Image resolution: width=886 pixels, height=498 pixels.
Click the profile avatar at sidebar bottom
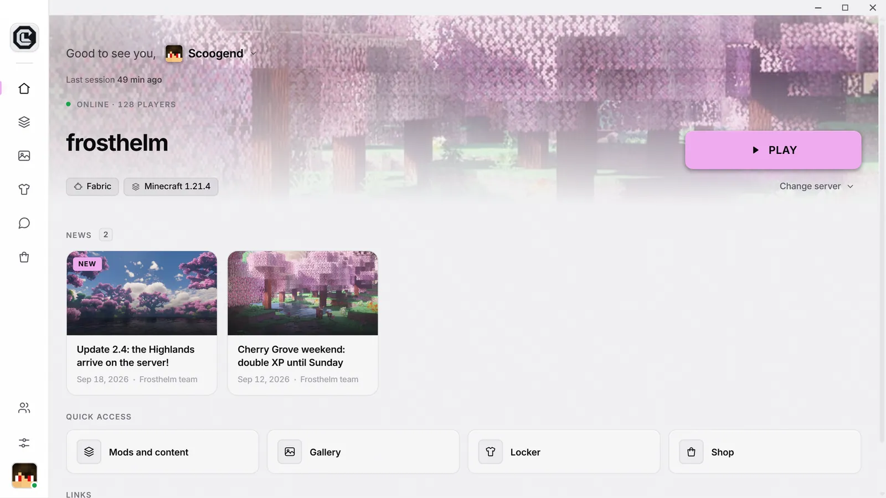[24, 475]
